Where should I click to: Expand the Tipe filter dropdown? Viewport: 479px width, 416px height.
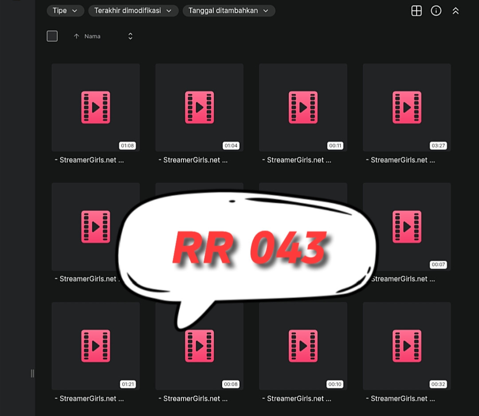point(65,11)
